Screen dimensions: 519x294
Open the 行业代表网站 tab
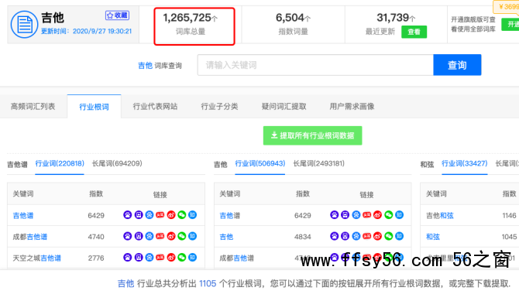click(155, 107)
